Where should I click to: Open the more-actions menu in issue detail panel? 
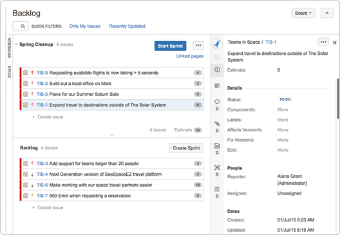click(323, 42)
